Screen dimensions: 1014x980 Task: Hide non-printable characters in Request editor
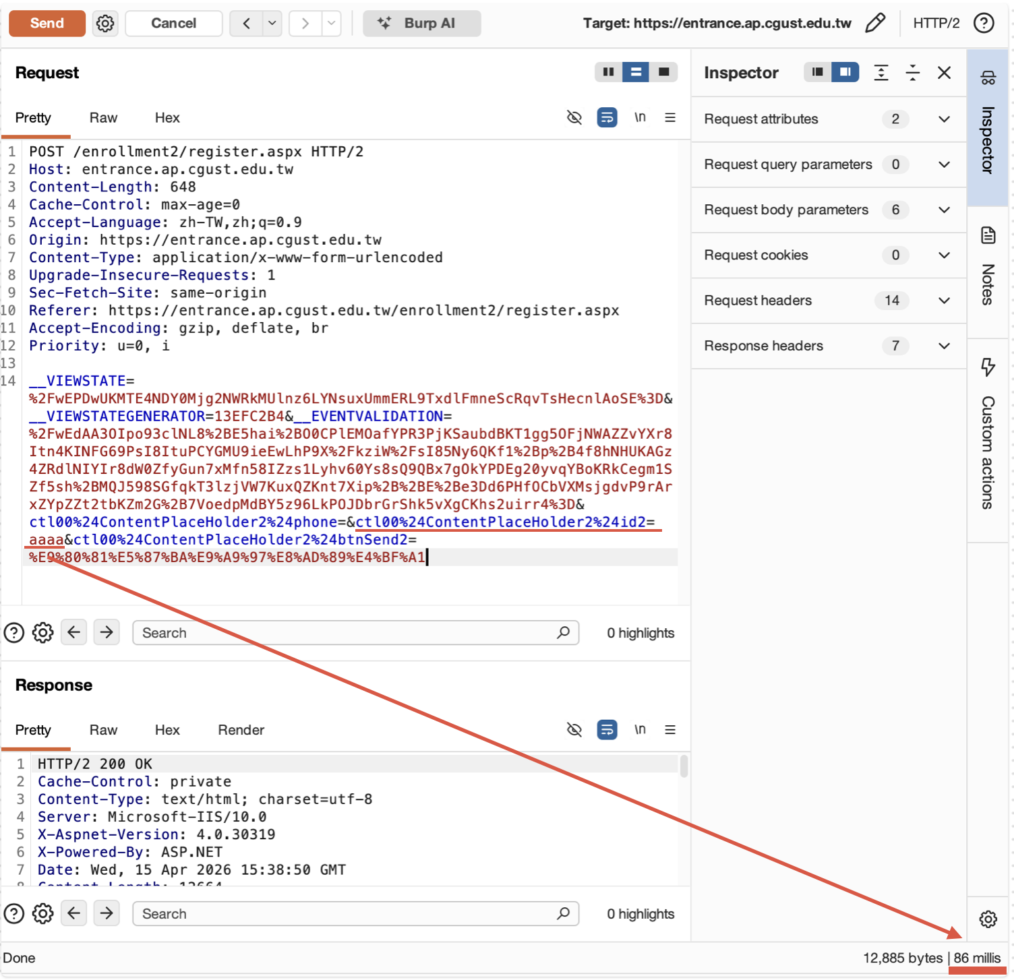pyautogui.click(x=574, y=117)
